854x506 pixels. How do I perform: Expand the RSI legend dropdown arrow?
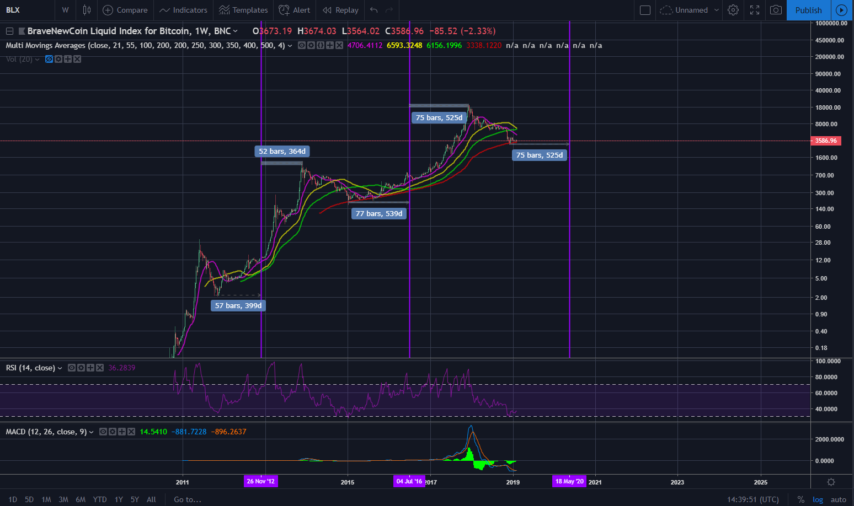coord(60,368)
